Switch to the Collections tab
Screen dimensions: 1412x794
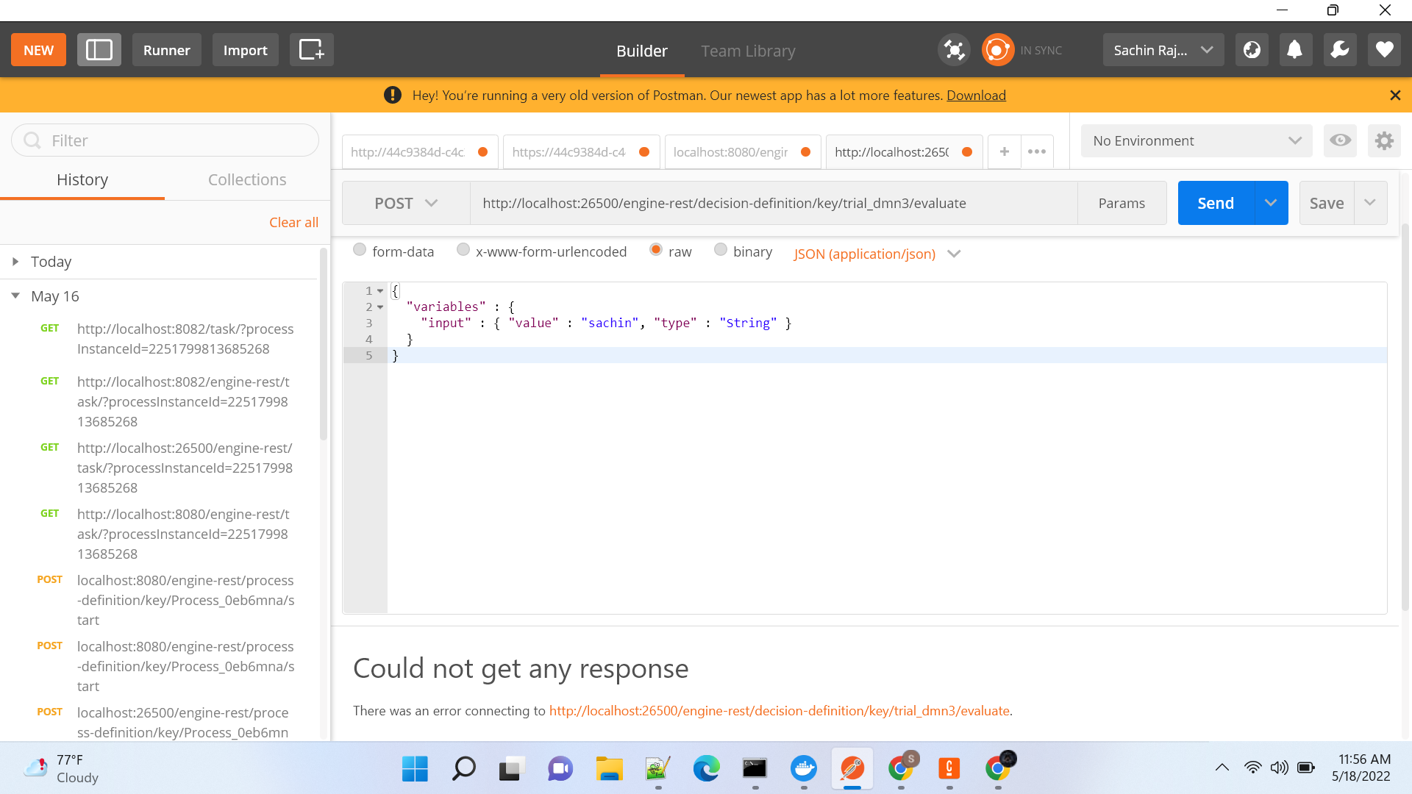click(x=247, y=179)
